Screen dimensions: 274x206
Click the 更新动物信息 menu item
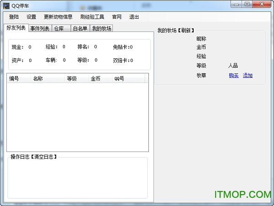point(58,17)
